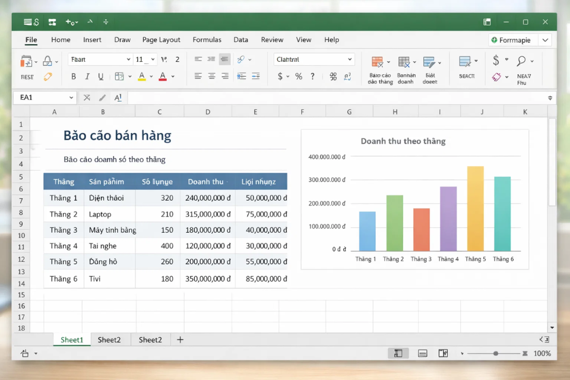Switch to the Formulas ribbon tab
Image resolution: width=570 pixels, height=380 pixels.
pos(207,40)
